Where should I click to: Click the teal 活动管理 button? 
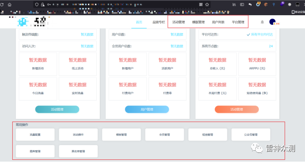57,109
